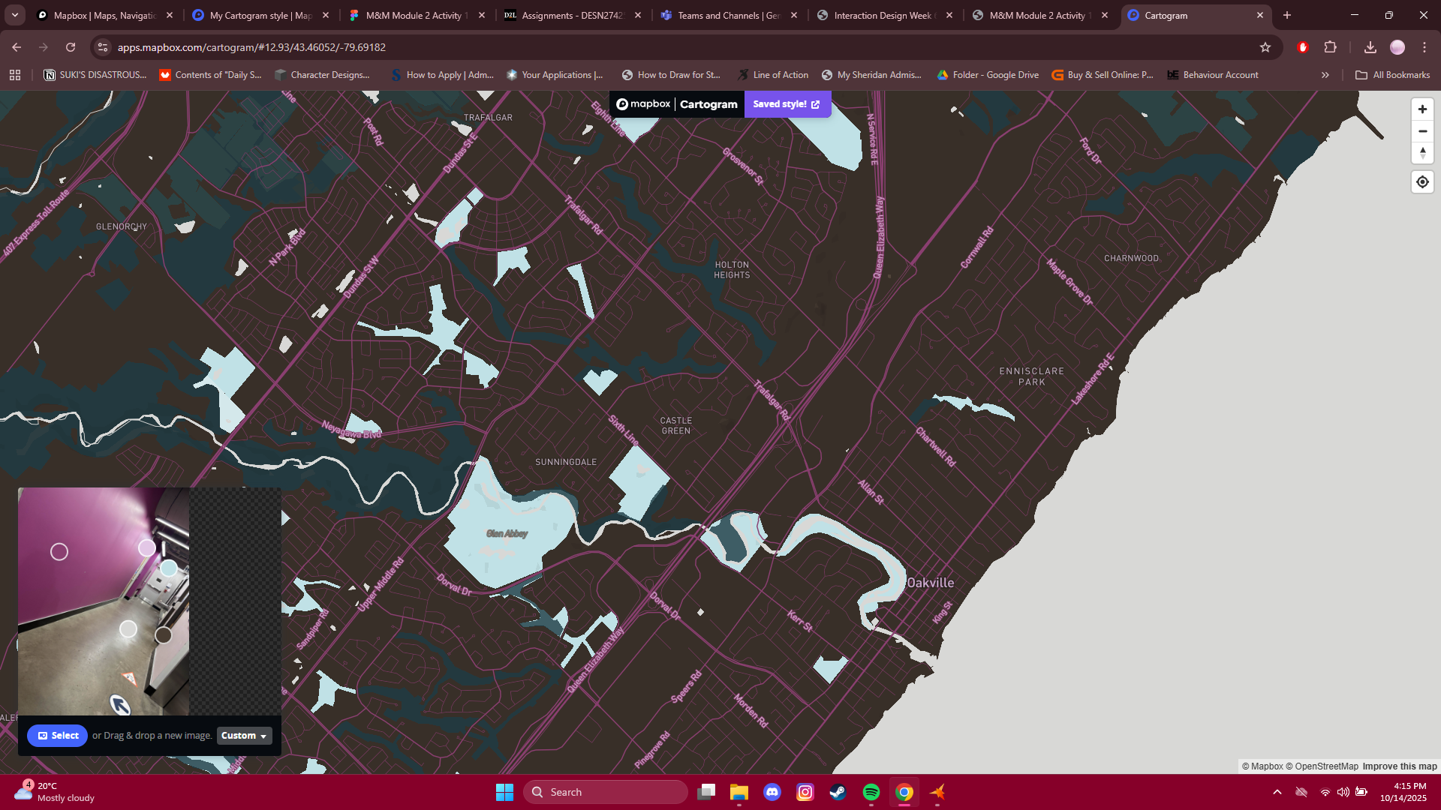The height and width of the screenshot is (810, 1441).
Task: Open Discord from the taskbar
Action: pyautogui.click(x=772, y=792)
